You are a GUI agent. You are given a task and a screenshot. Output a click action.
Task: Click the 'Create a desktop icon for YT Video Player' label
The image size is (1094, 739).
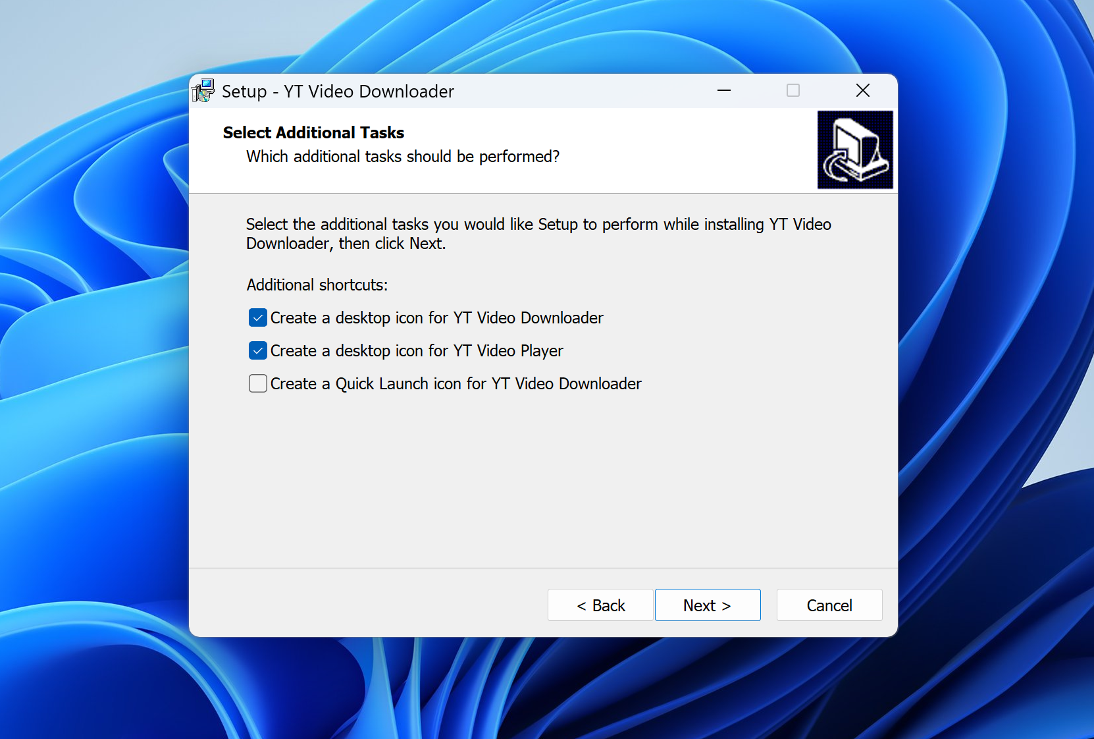tap(417, 351)
